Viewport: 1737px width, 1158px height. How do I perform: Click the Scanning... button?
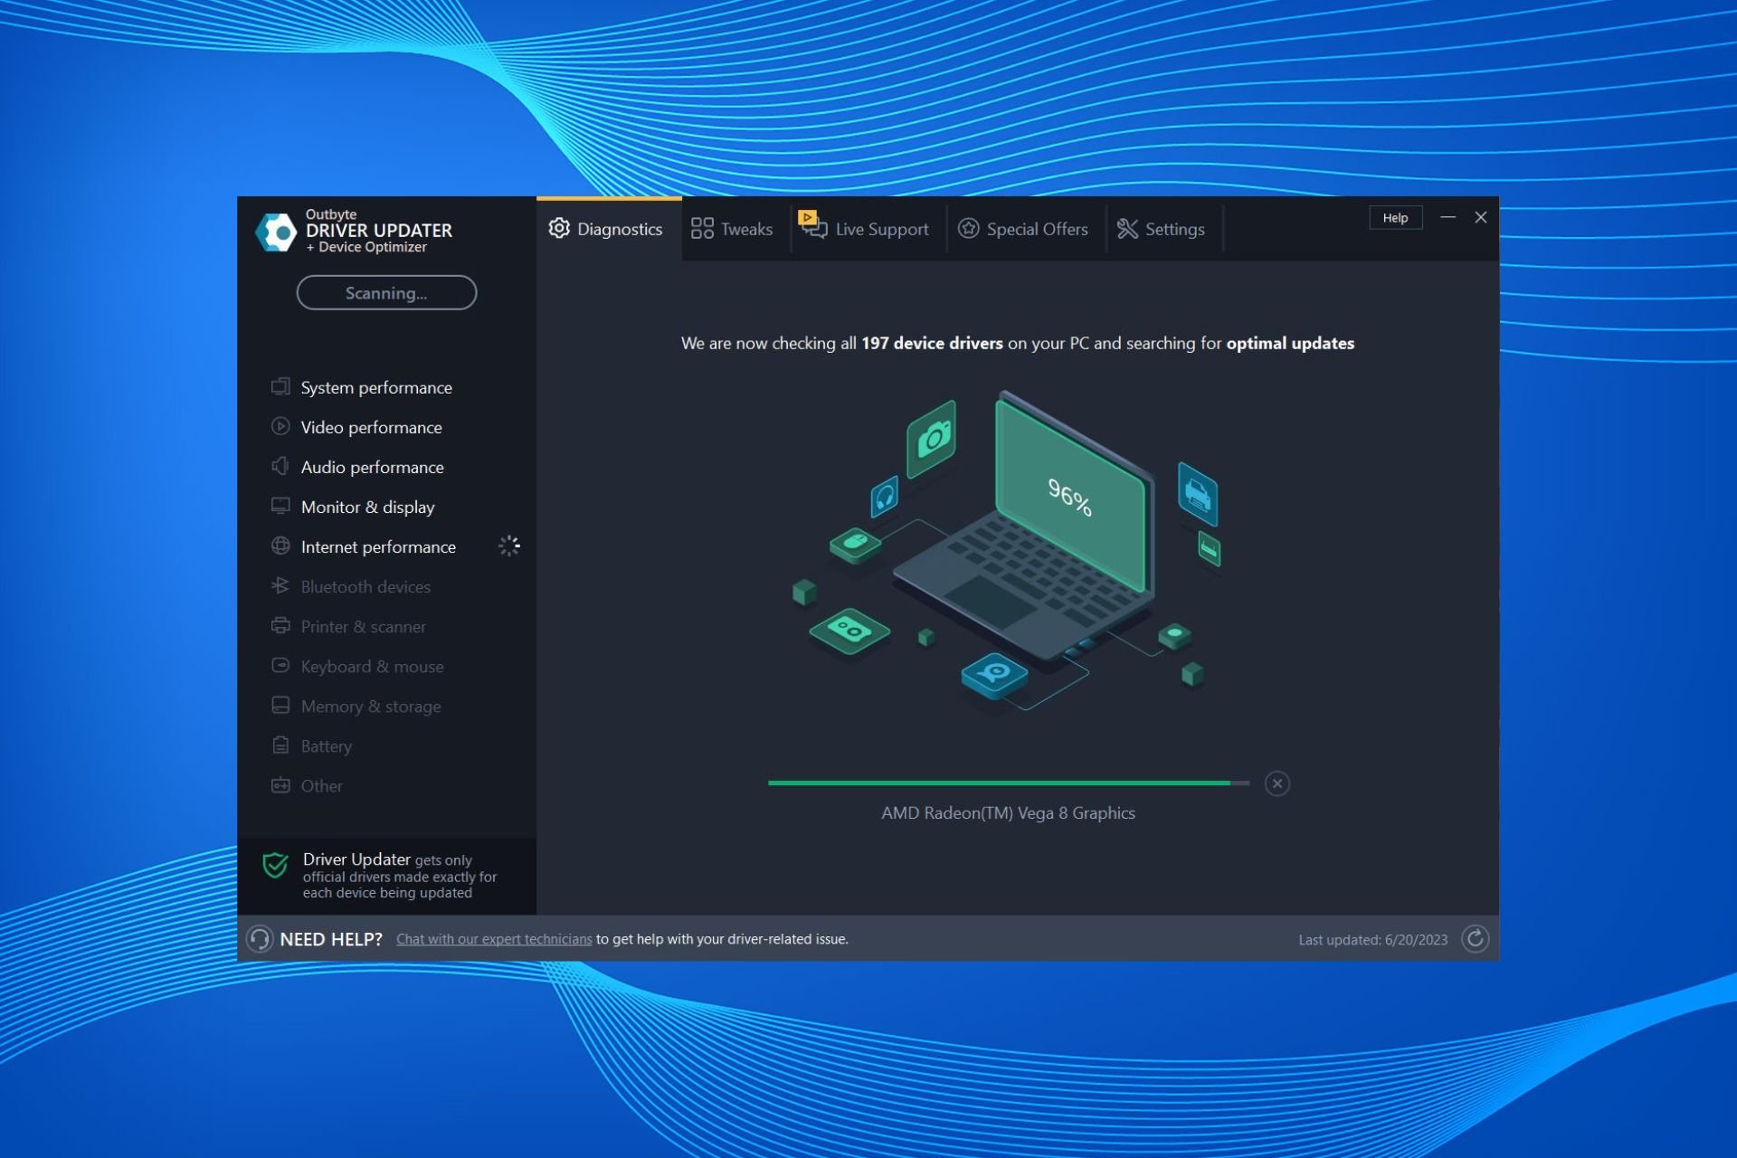pyautogui.click(x=386, y=292)
